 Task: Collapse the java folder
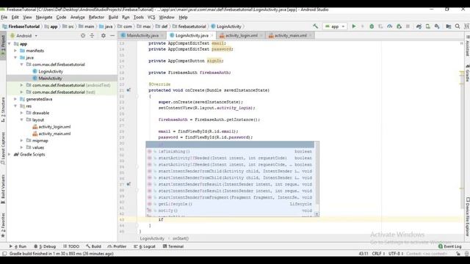(x=15, y=57)
